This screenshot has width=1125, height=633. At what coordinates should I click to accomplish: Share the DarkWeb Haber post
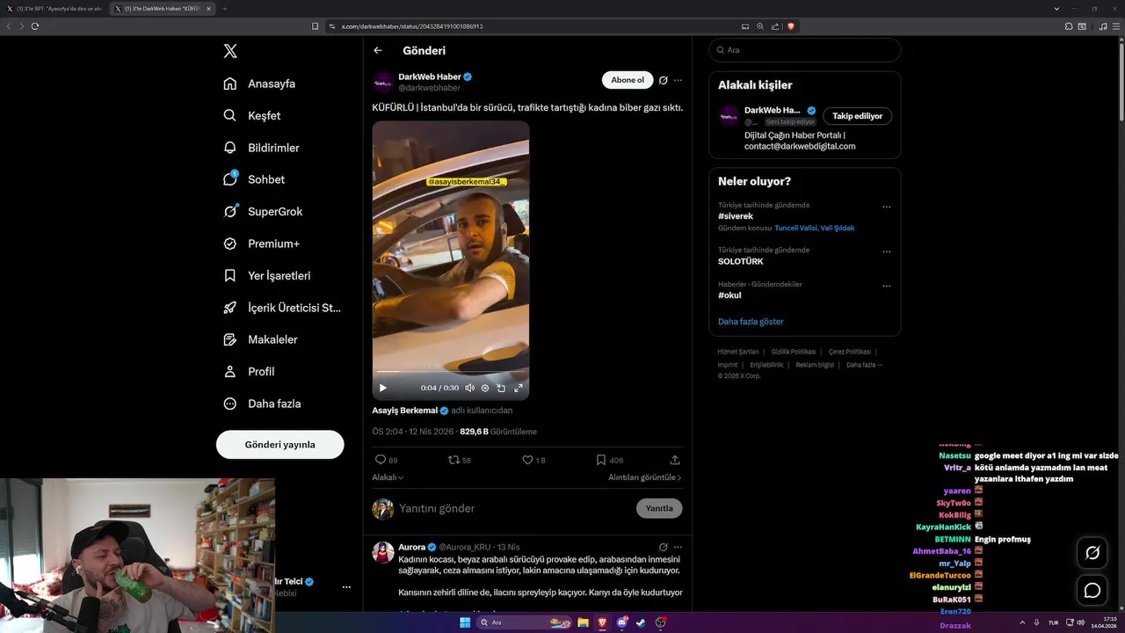675,460
